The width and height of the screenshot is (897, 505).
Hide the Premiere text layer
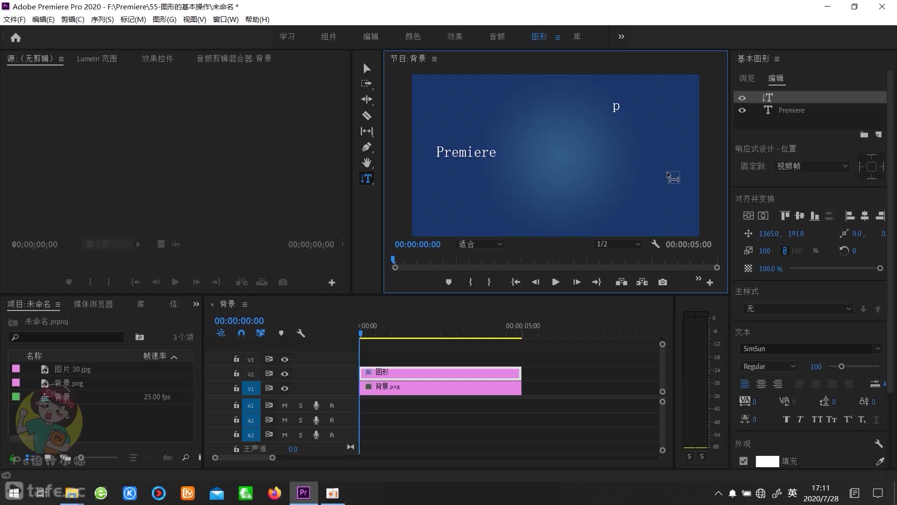(x=742, y=110)
